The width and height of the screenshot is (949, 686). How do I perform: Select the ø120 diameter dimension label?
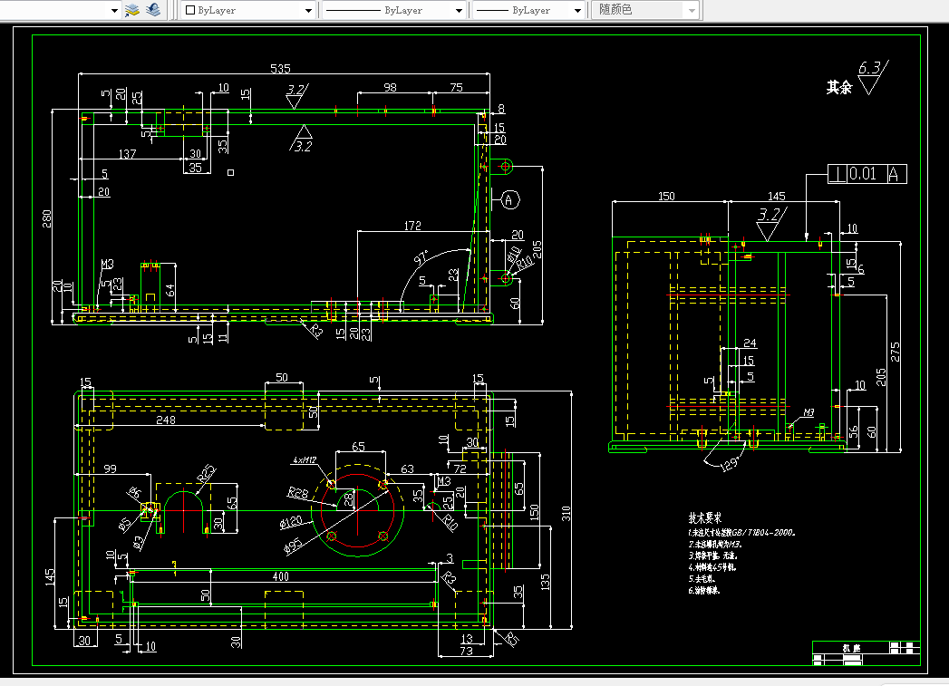pos(291,522)
